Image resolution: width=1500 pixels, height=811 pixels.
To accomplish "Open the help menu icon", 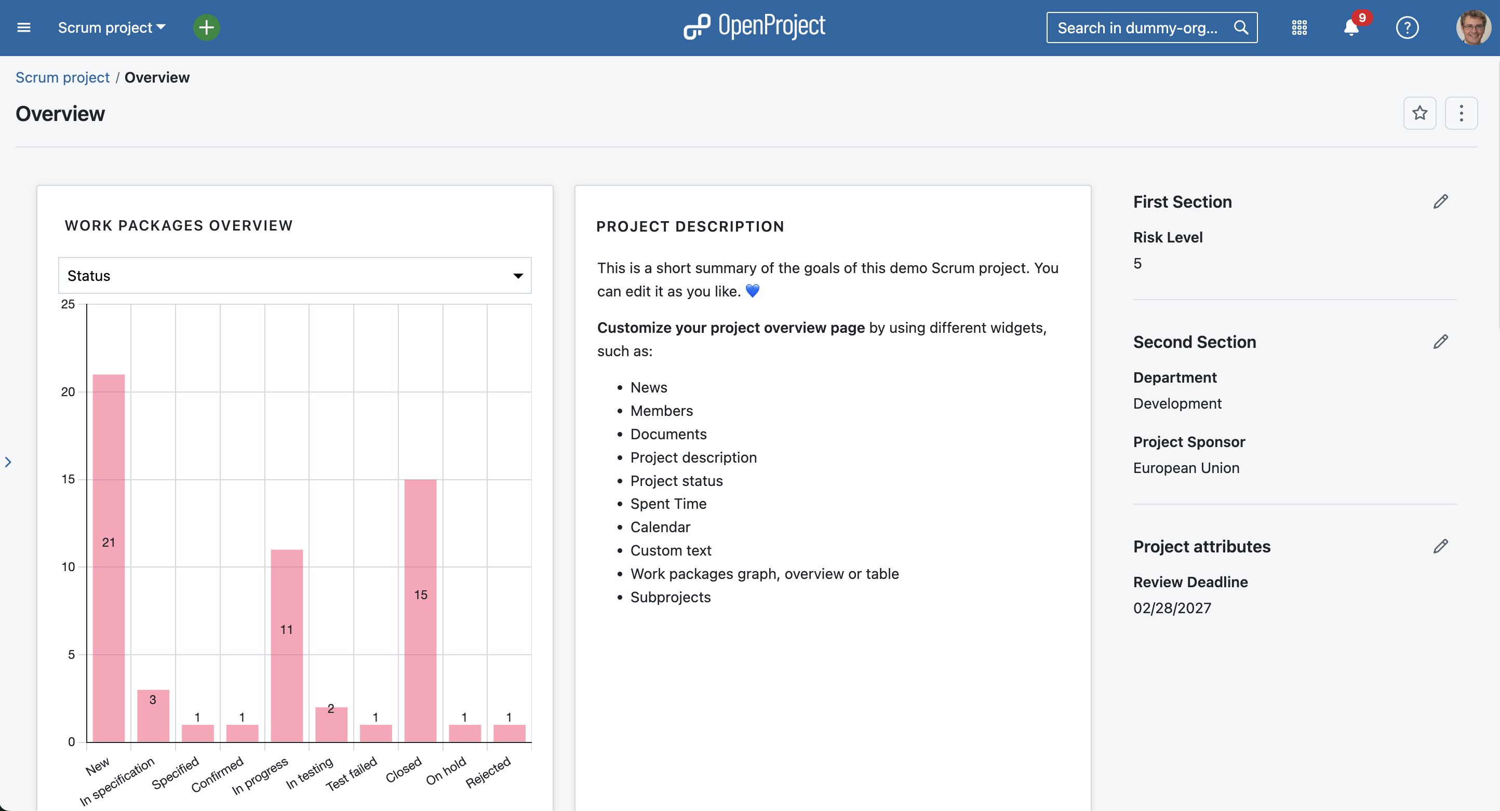I will [1408, 28].
